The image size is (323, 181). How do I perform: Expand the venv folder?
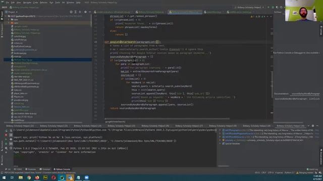click(9, 23)
